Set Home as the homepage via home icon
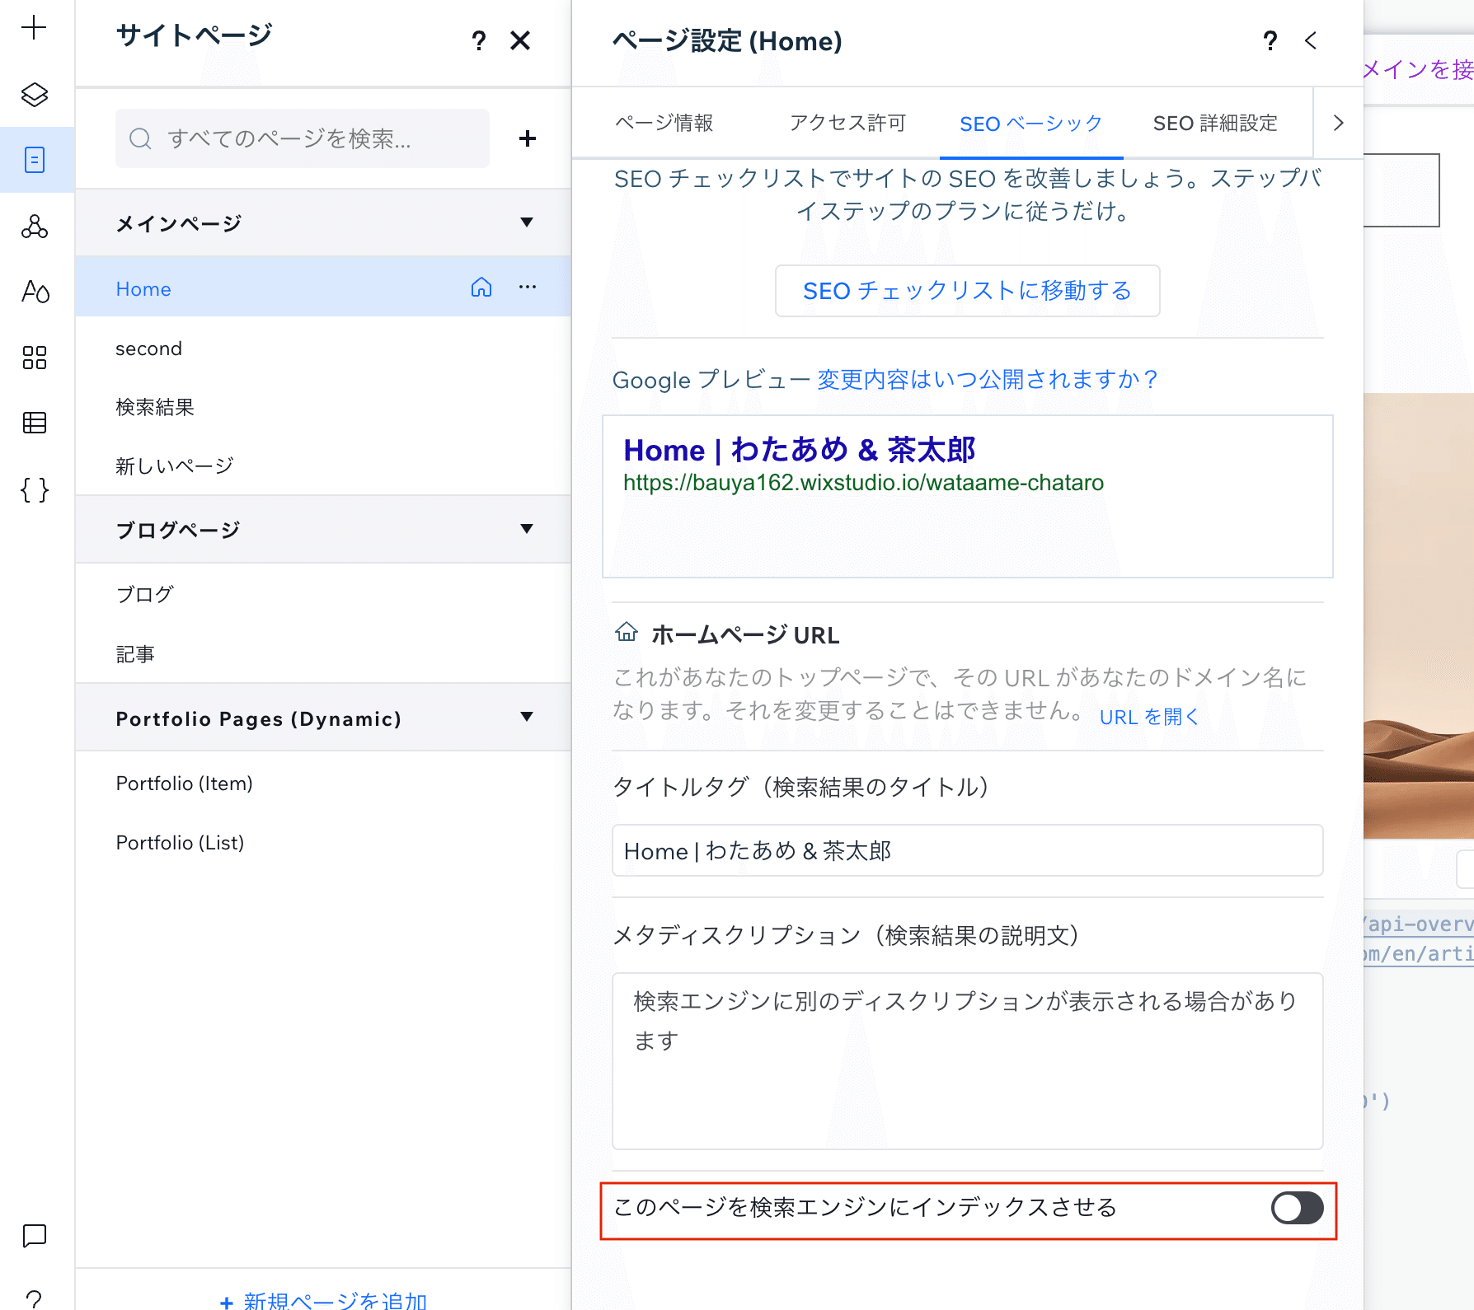 pyautogui.click(x=481, y=288)
